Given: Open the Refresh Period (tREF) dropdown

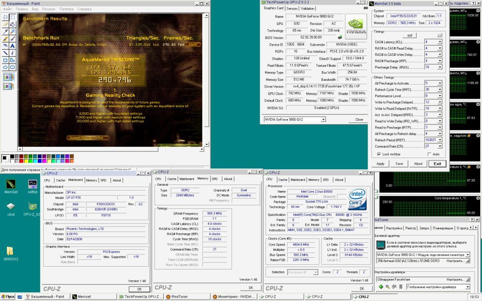Looking at the screenshot, I should [440, 140].
